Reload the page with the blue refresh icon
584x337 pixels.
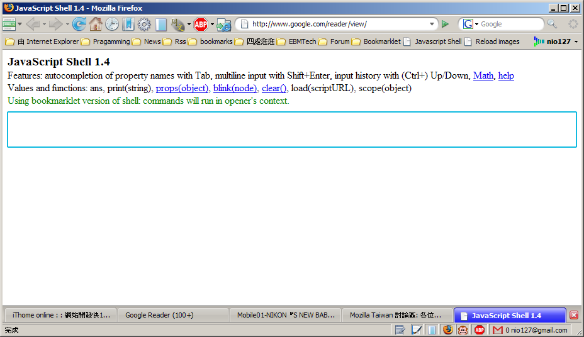[79, 24]
